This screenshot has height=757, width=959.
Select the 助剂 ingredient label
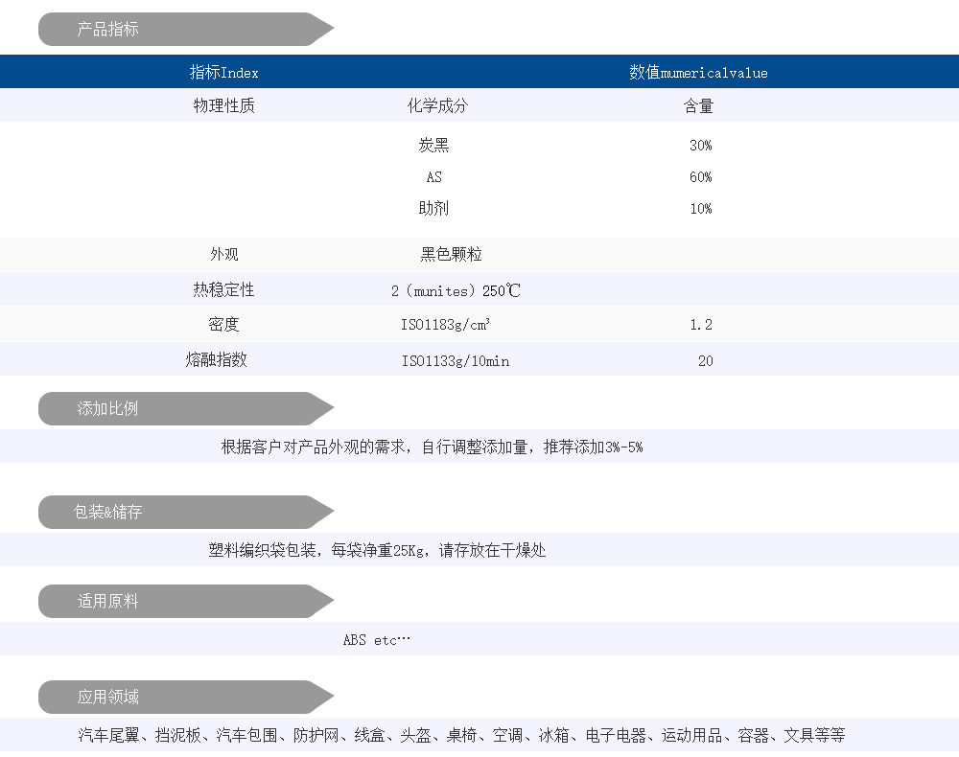tap(433, 209)
